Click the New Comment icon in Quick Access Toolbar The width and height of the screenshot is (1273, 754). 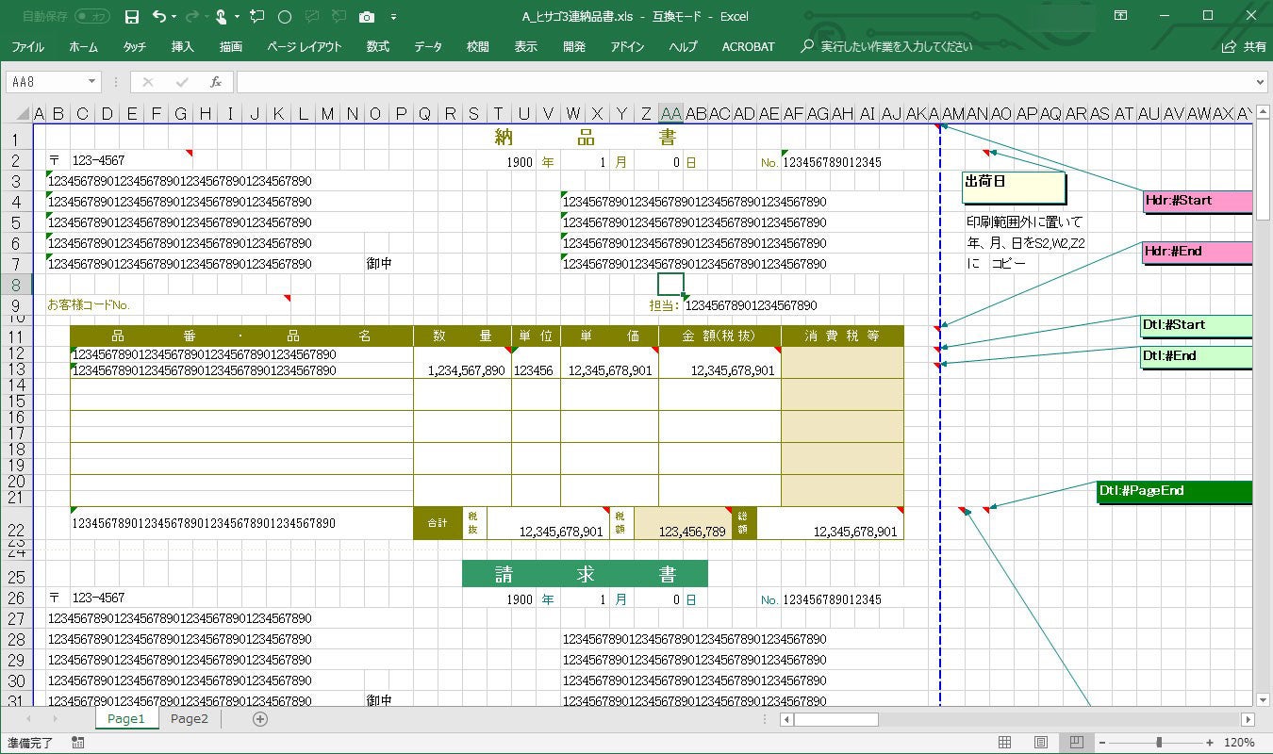click(x=256, y=16)
